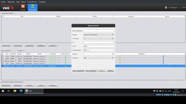Open the settings gear icon

(x=166, y=8)
